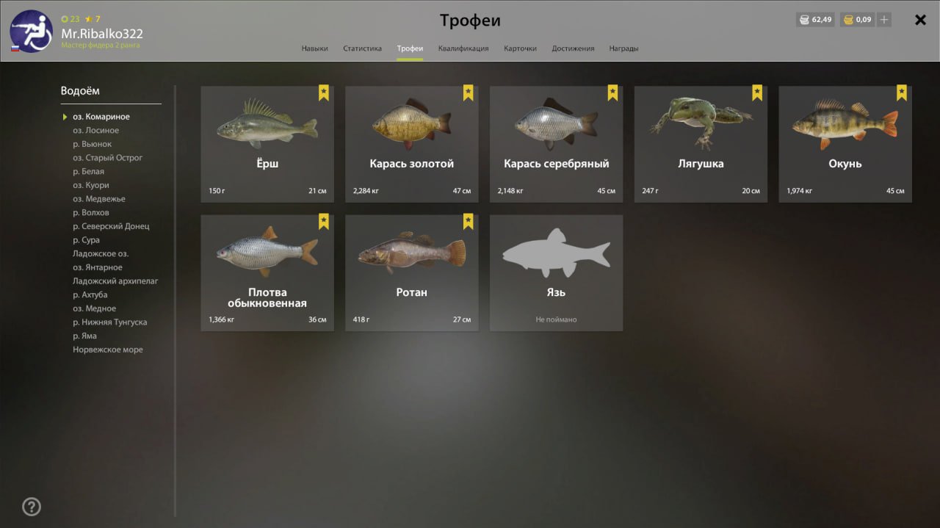Image resolution: width=940 pixels, height=528 pixels.
Task: Select оз. Лосиное in the waterbody list
Action: pos(95,130)
